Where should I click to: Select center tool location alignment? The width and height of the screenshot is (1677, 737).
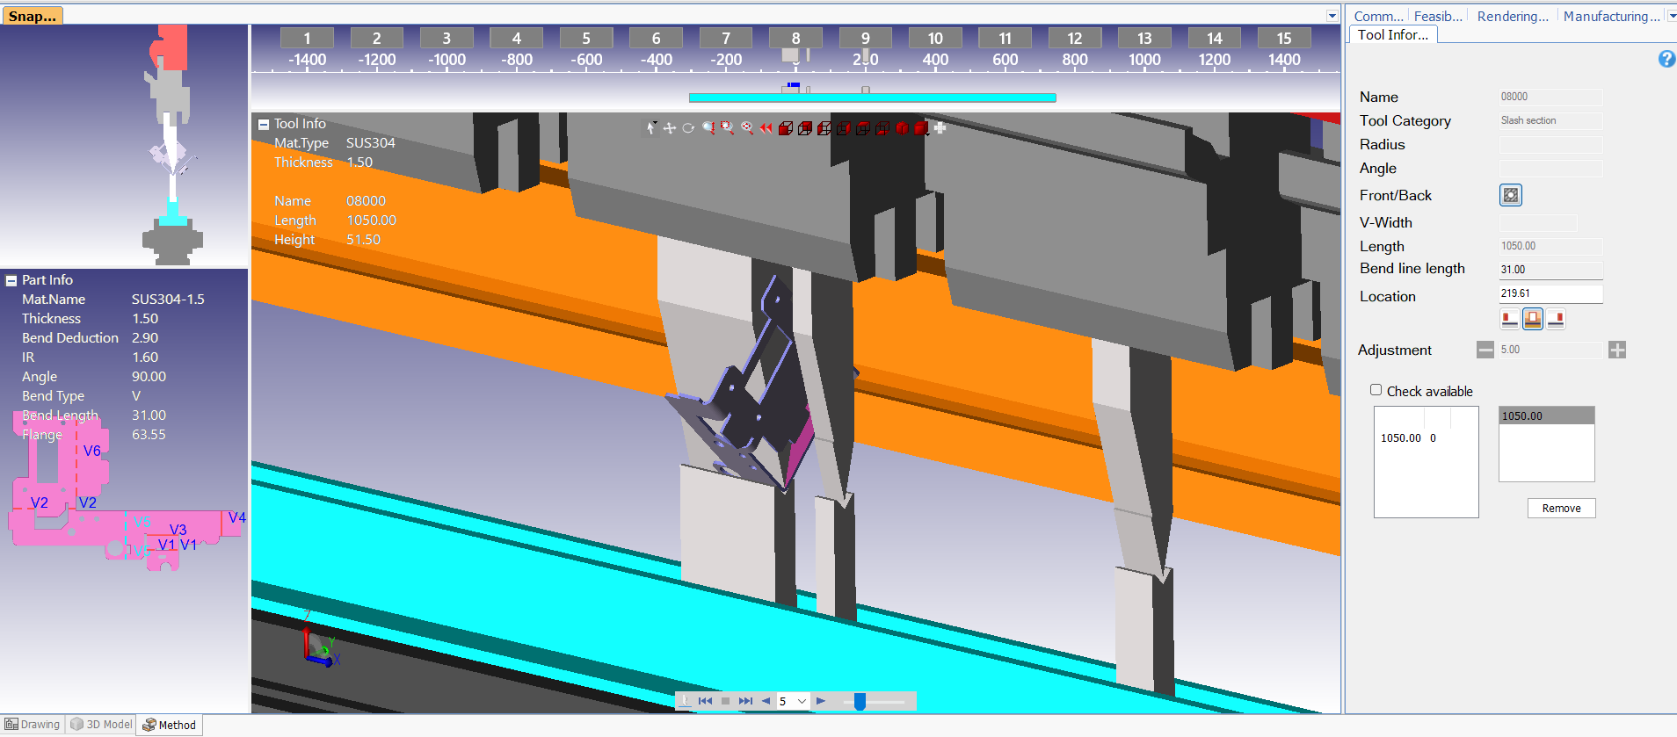click(1532, 319)
